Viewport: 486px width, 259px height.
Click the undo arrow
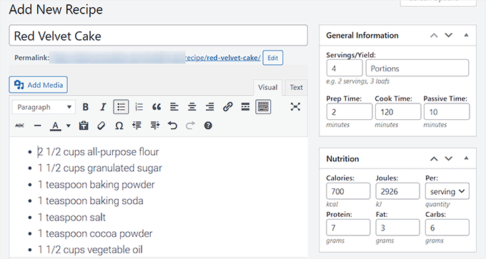[173, 126]
